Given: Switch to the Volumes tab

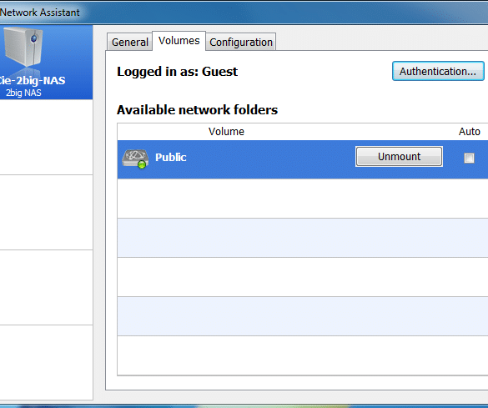Looking at the screenshot, I should point(179,41).
